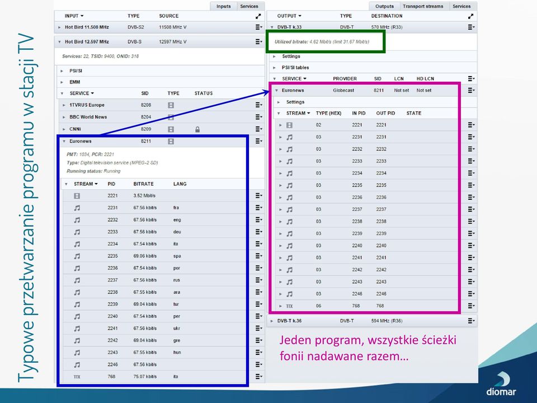Click the lock icon next to CNNi

click(197, 129)
